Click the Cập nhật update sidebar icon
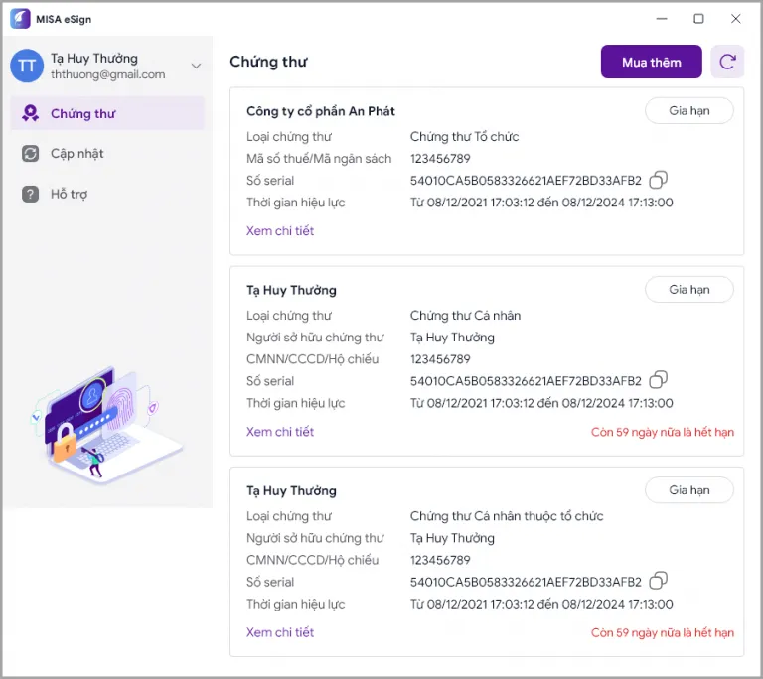The height and width of the screenshot is (679, 763). coord(31,154)
